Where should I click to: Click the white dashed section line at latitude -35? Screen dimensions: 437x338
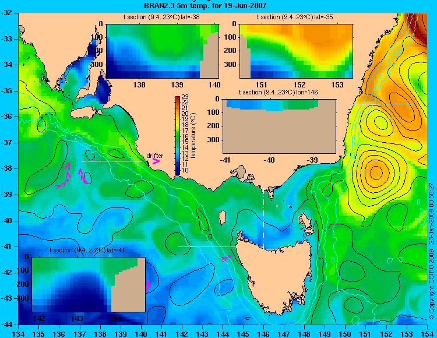pos(384,104)
